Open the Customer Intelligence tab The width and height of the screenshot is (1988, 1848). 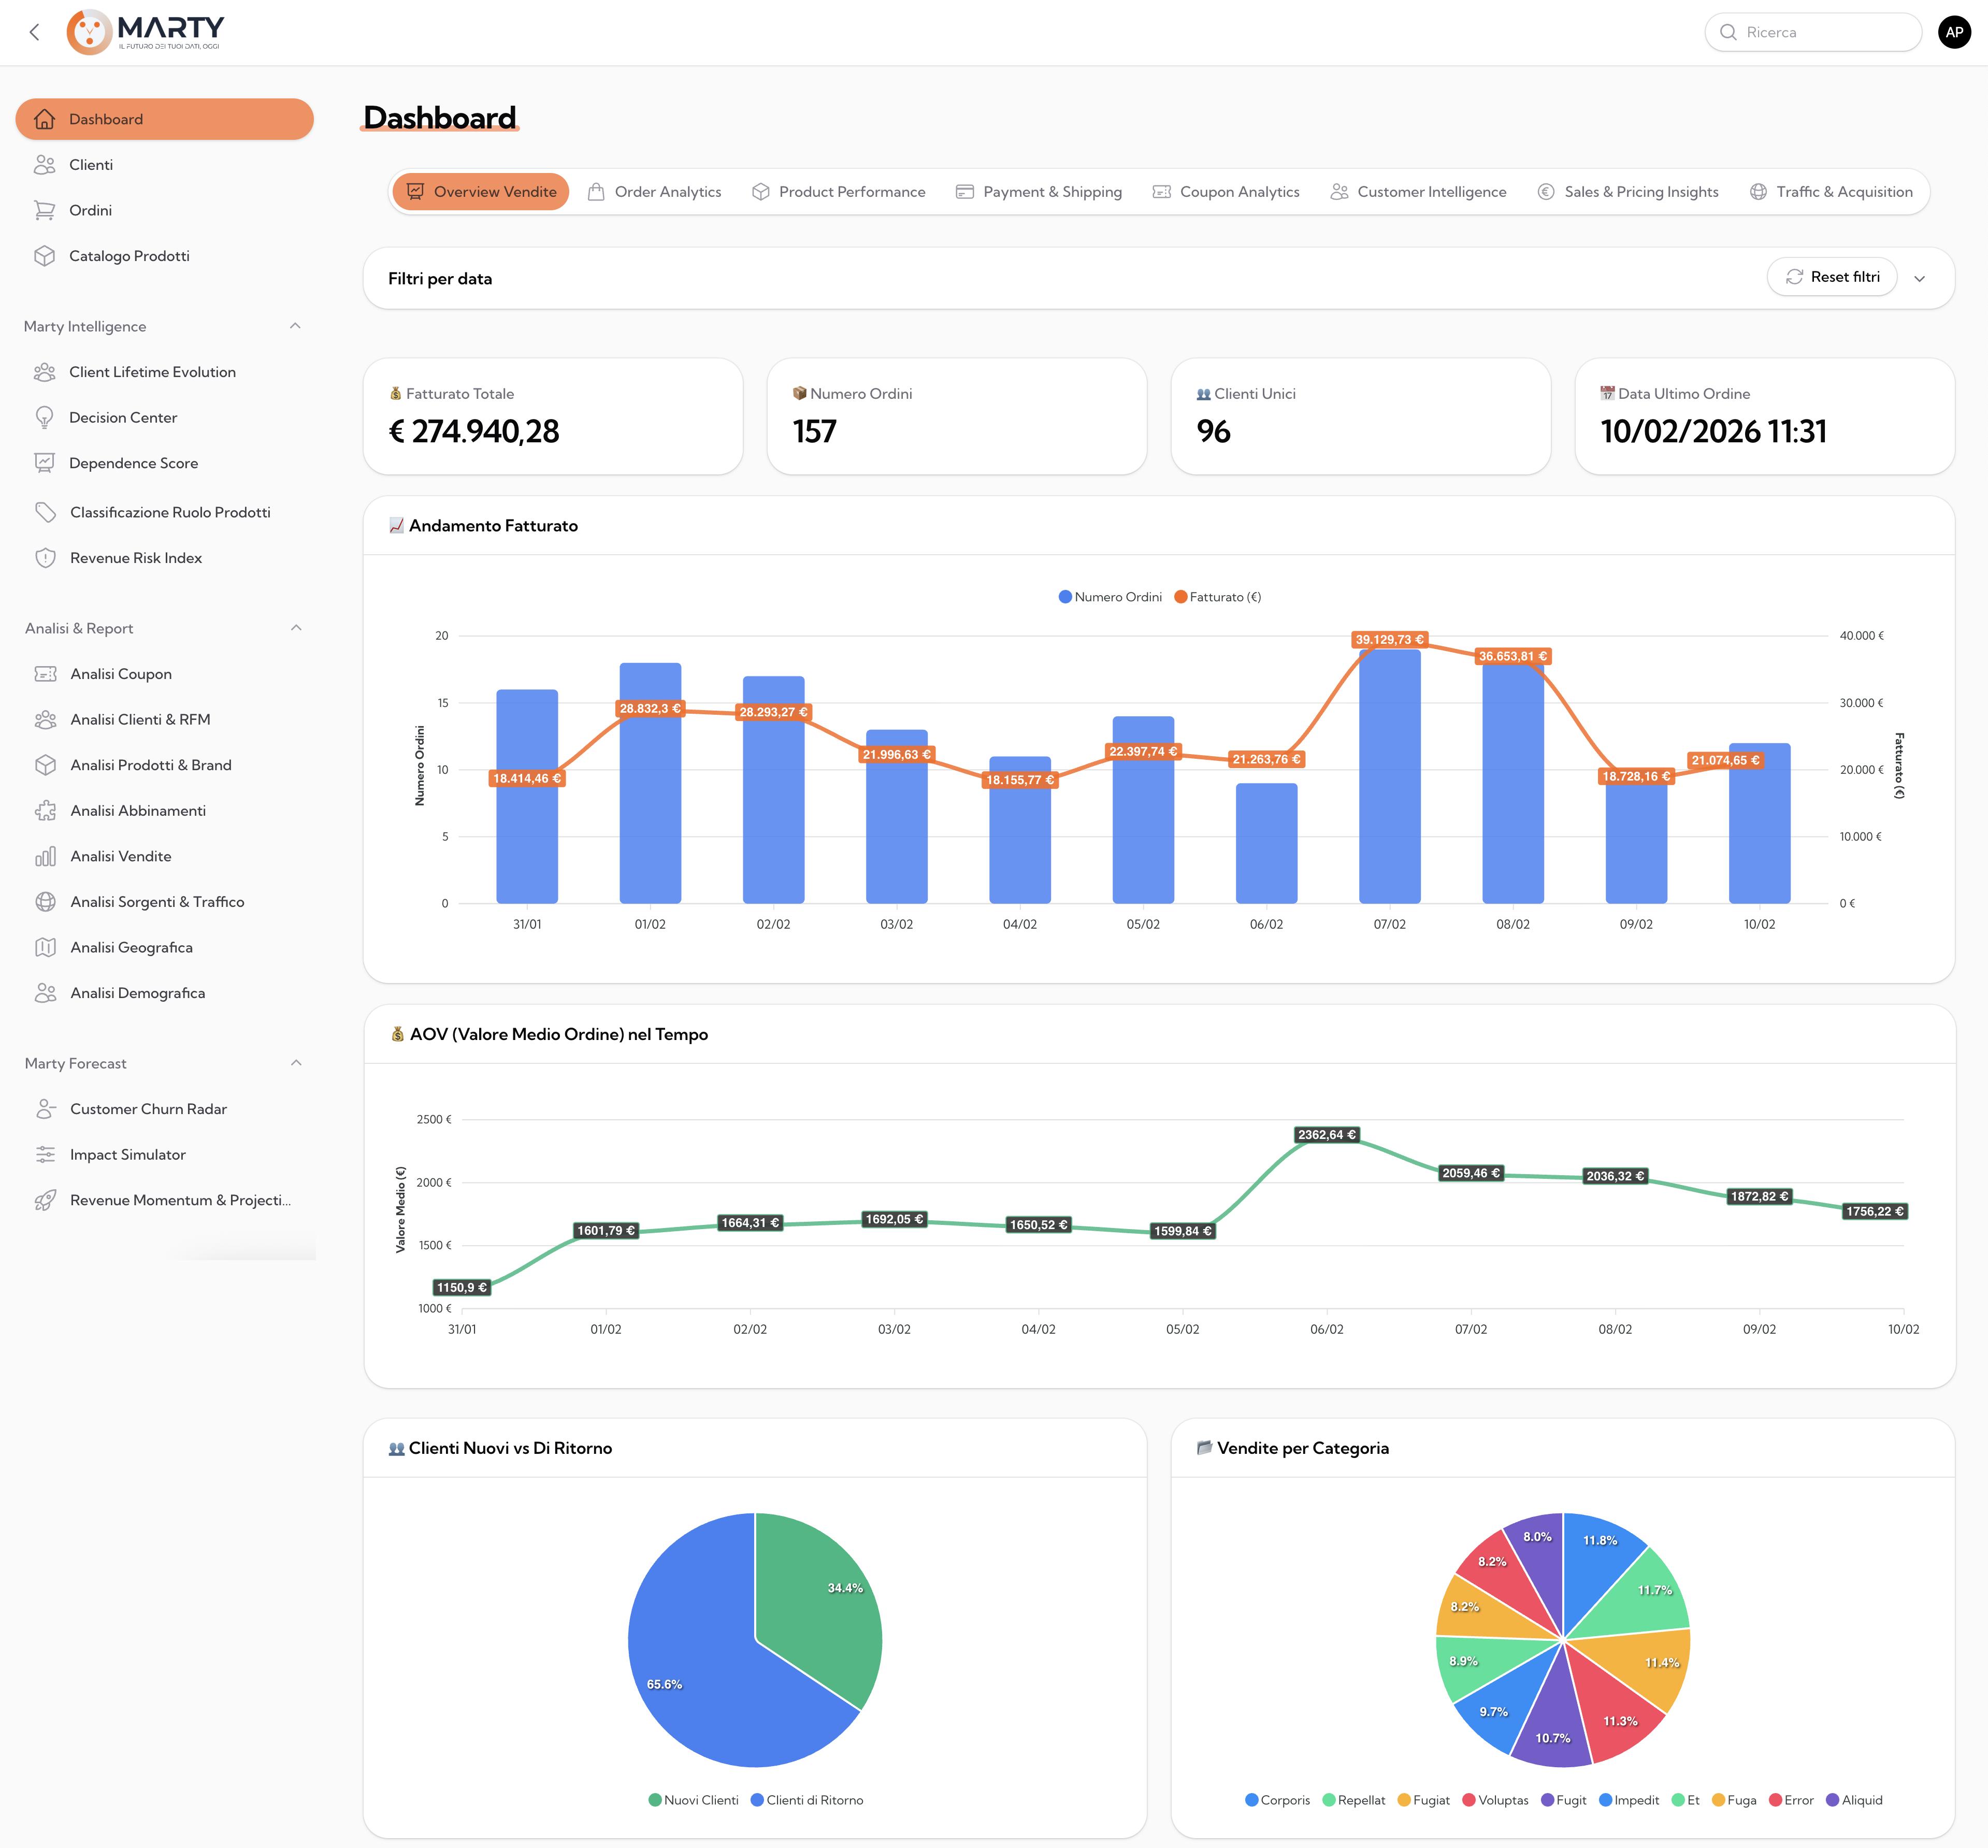pyautogui.click(x=1418, y=191)
